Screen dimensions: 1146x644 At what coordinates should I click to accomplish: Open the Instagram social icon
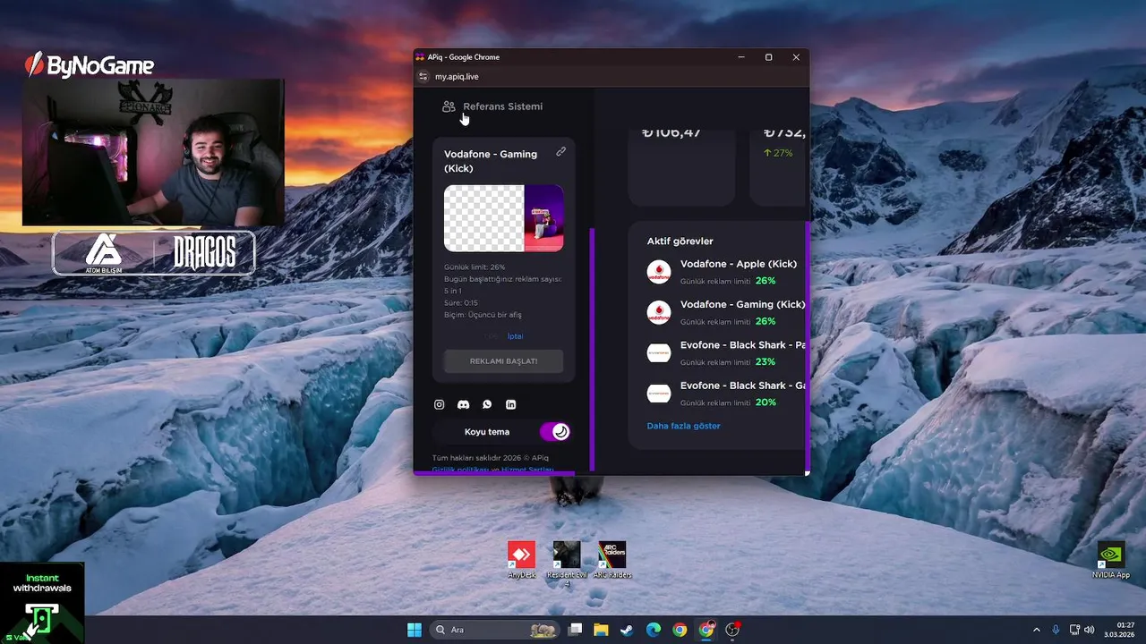tap(440, 404)
